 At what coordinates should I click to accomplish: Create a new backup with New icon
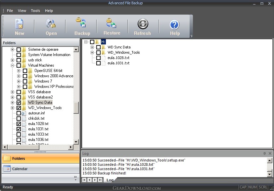click(x=19, y=24)
